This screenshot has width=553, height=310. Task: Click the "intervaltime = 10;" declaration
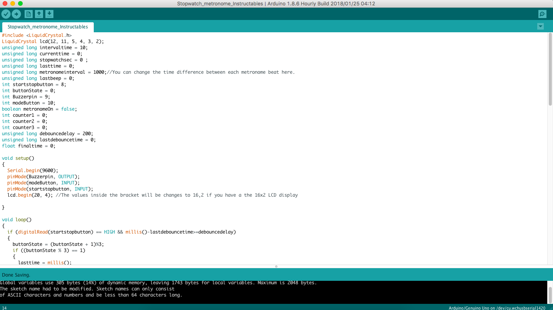tap(64, 48)
